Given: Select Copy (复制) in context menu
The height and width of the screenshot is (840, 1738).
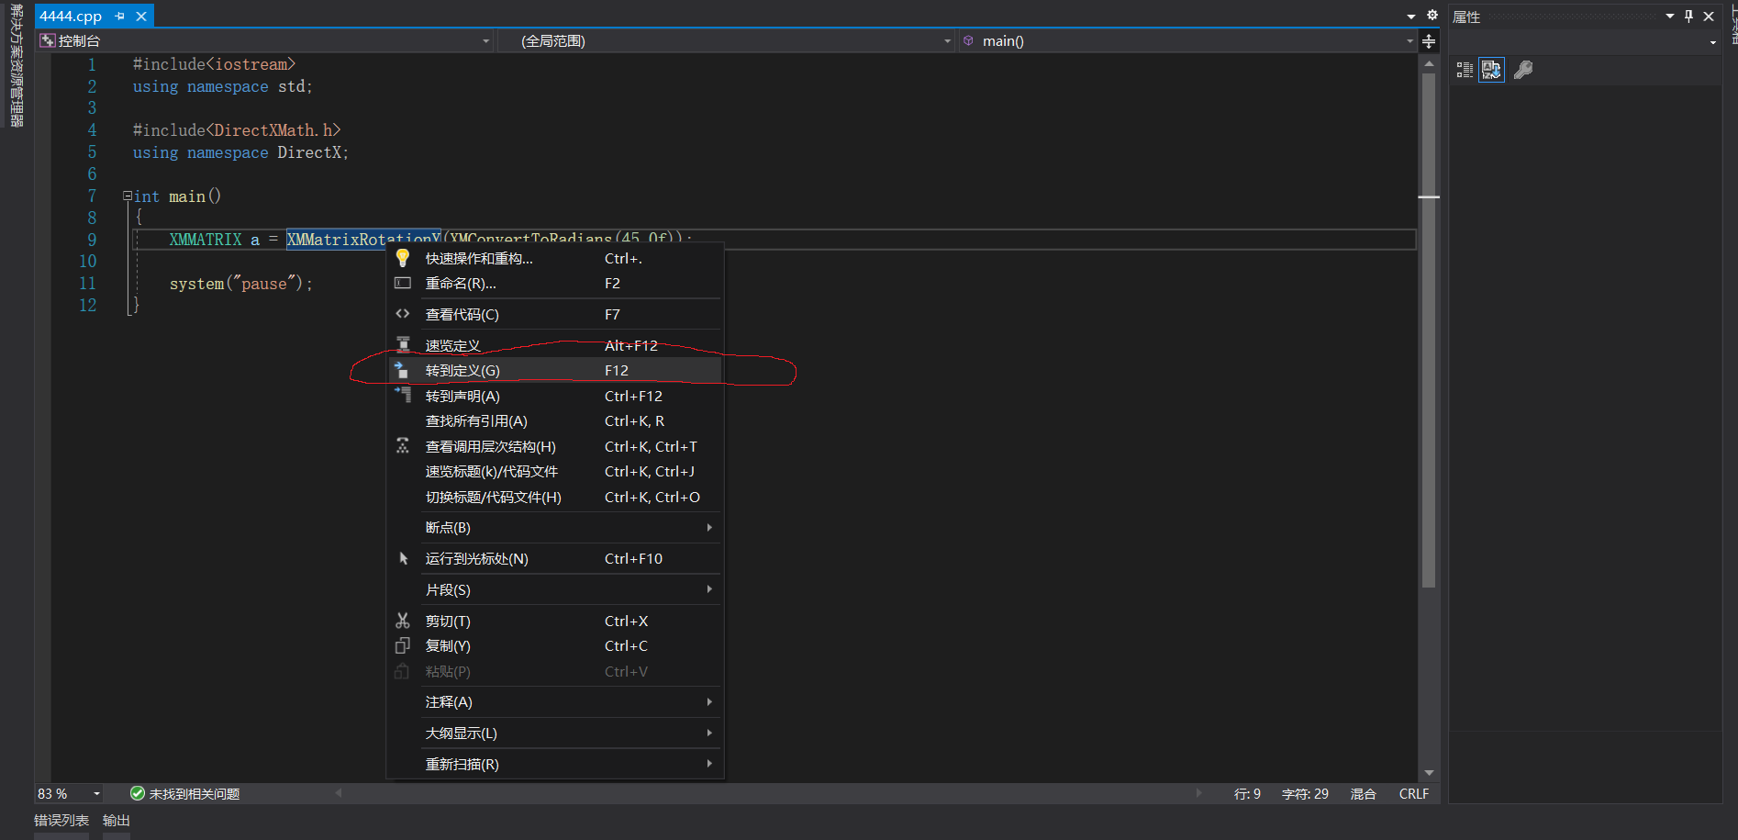Looking at the screenshot, I should pyautogui.click(x=555, y=646).
